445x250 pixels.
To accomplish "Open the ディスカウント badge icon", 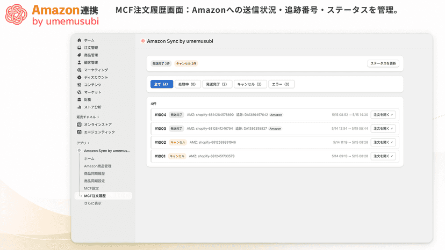I will click(79, 77).
